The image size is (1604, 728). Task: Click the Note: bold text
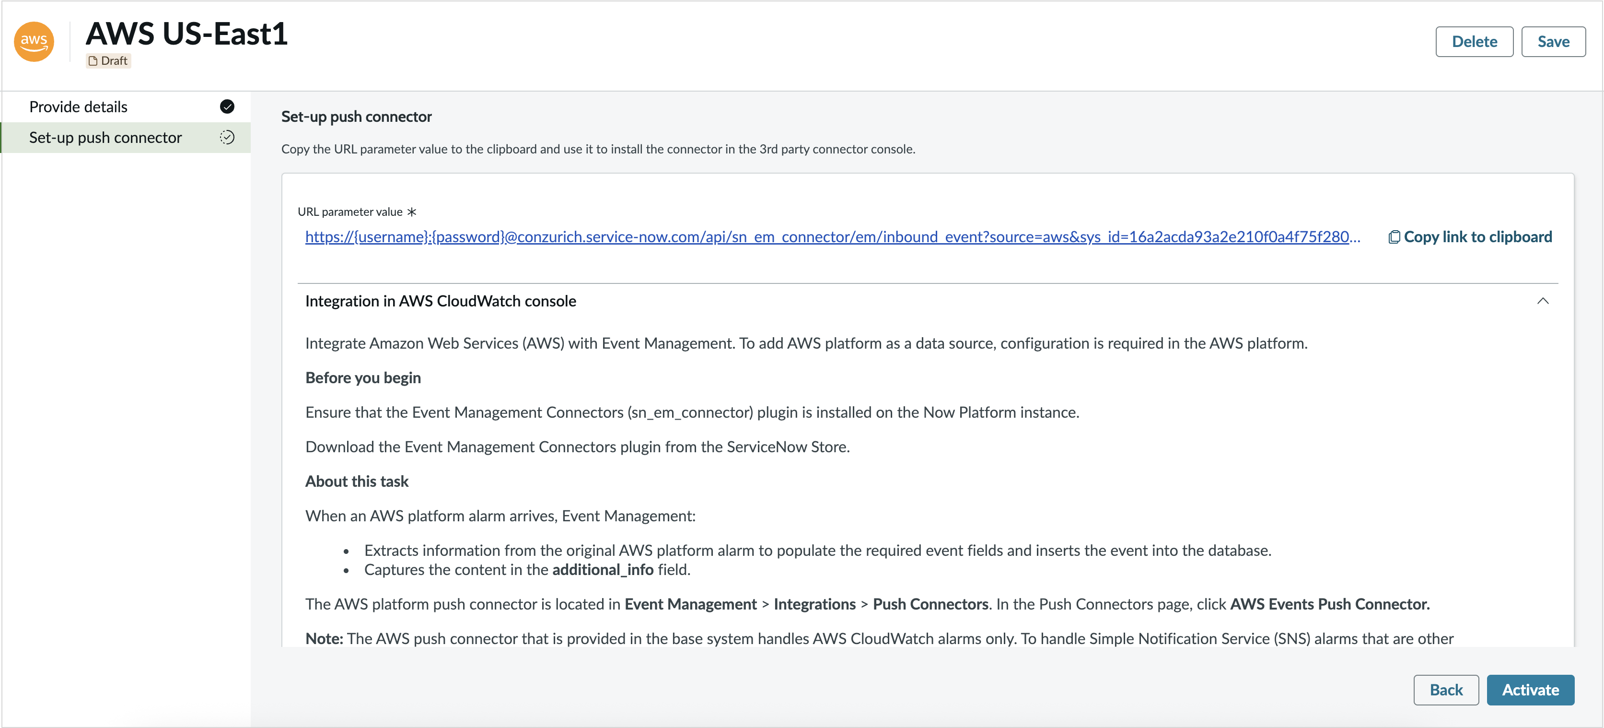pyautogui.click(x=324, y=639)
